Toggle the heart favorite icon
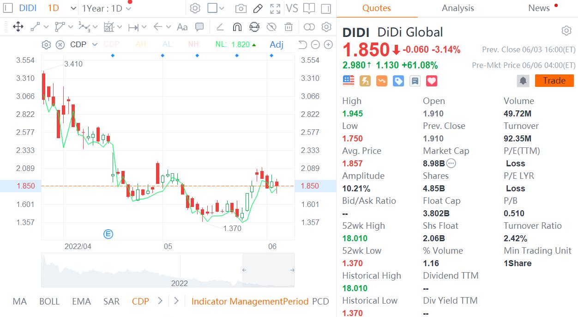The height and width of the screenshot is (317, 578). [432, 81]
